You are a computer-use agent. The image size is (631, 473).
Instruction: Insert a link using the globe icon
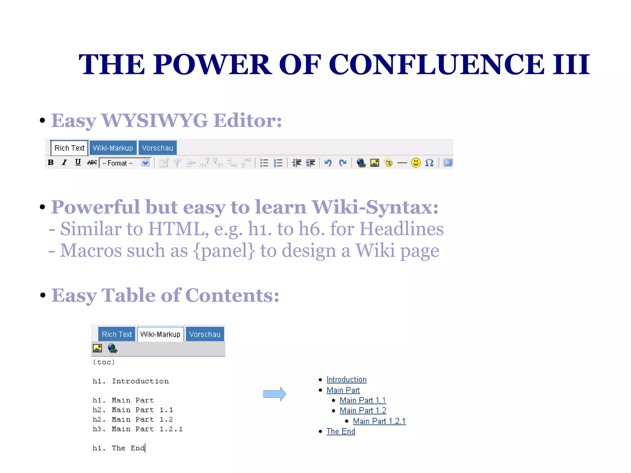coord(361,163)
